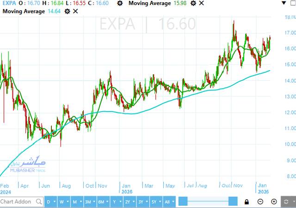Zoom out using the minus icon
The height and width of the screenshot is (208, 296).
click(x=260, y=202)
